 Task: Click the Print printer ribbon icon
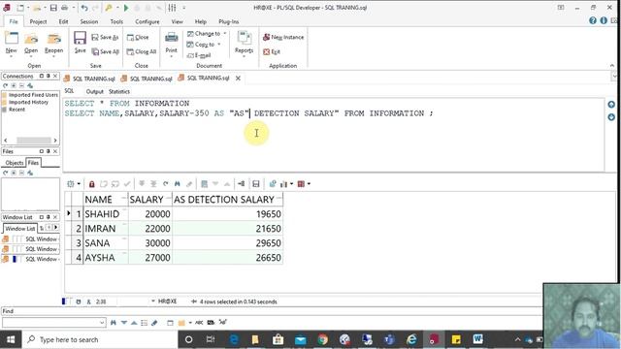click(x=171, y=38)
